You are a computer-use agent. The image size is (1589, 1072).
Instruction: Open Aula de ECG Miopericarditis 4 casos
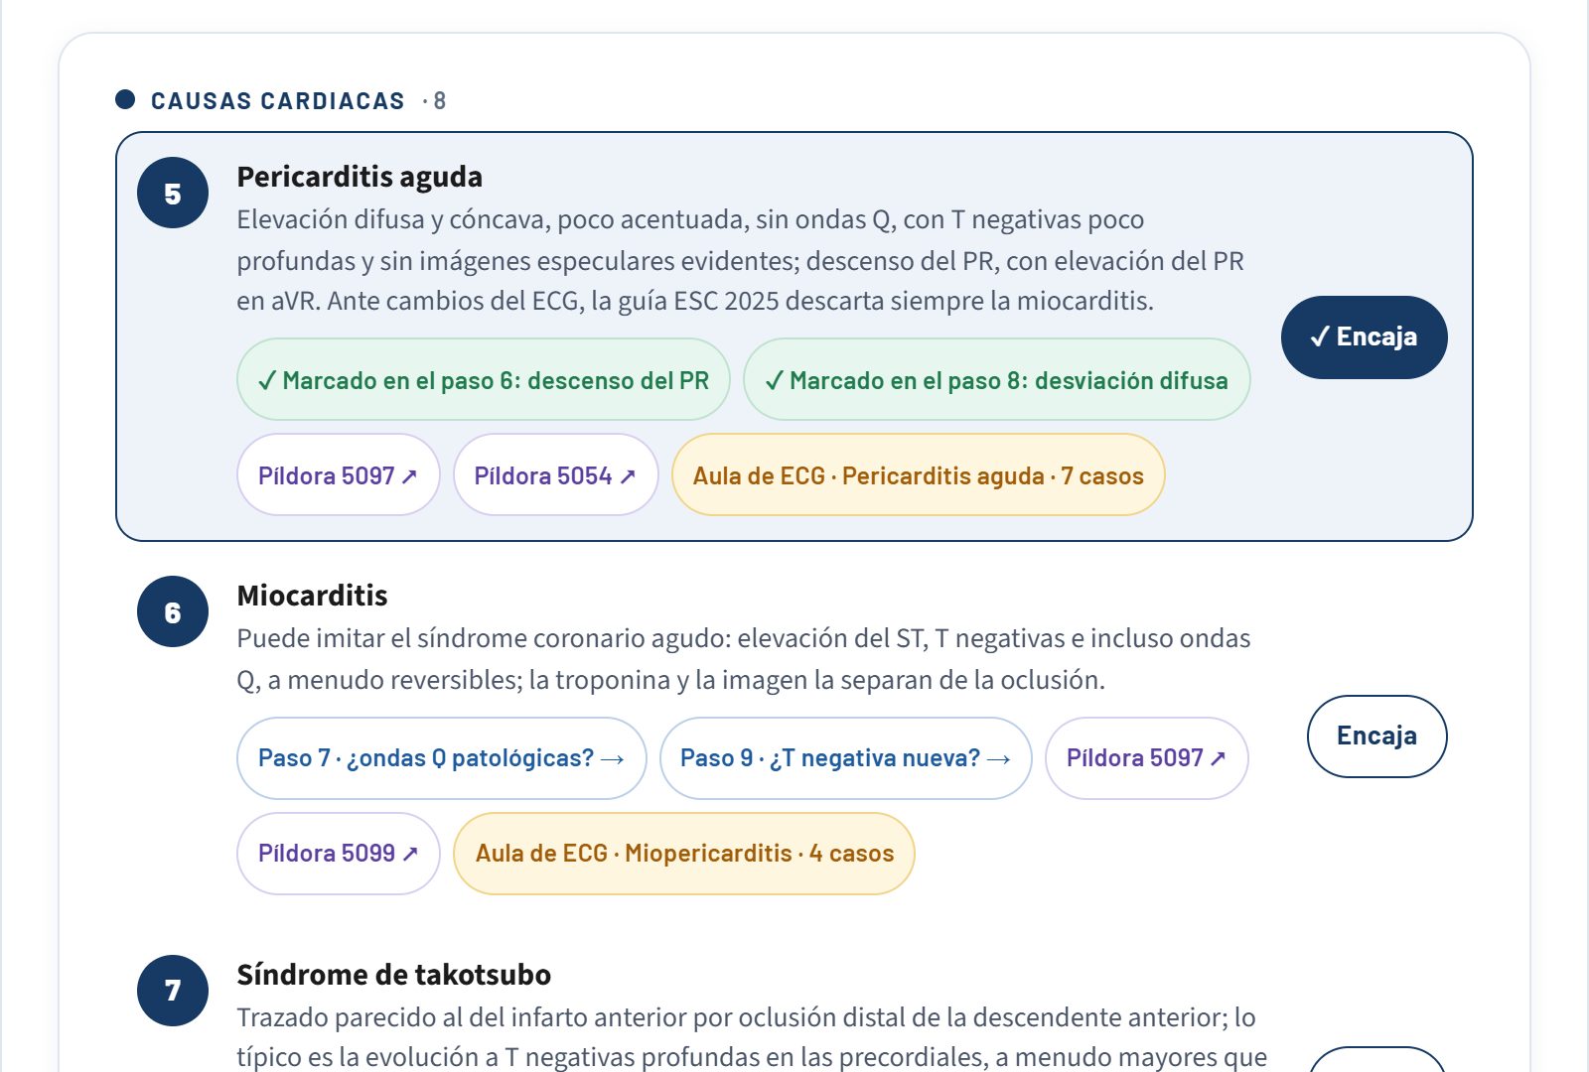pos(683,854)
